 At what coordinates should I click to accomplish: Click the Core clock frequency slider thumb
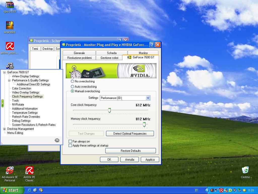click(x=109, y=110)
